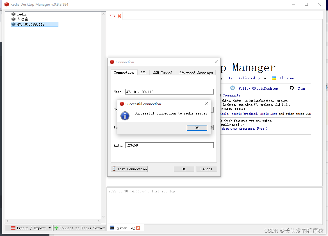Select the Connection tab
The width and height of the screenshot is (328, 236).
tap(124, 73)
